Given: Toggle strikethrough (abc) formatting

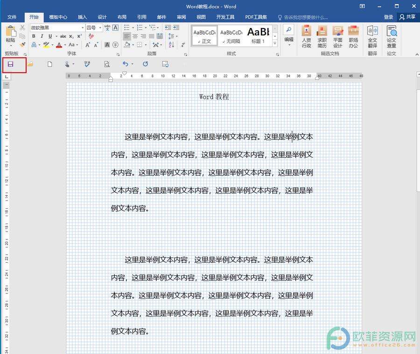Looking at the screenshot, I should click(63, 36).
